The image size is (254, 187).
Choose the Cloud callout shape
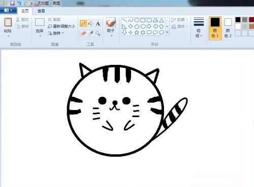pyautogui.click(x=162, y=32)
